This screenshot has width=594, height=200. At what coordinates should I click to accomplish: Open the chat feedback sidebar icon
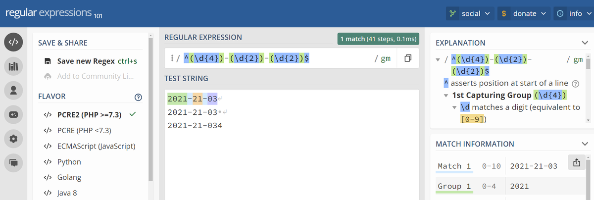click(14, 162)
